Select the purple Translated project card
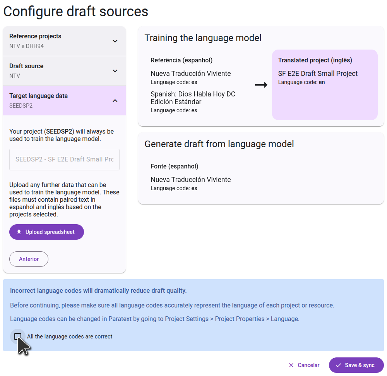Screen dimensions: 387x376 pos(325,85)
